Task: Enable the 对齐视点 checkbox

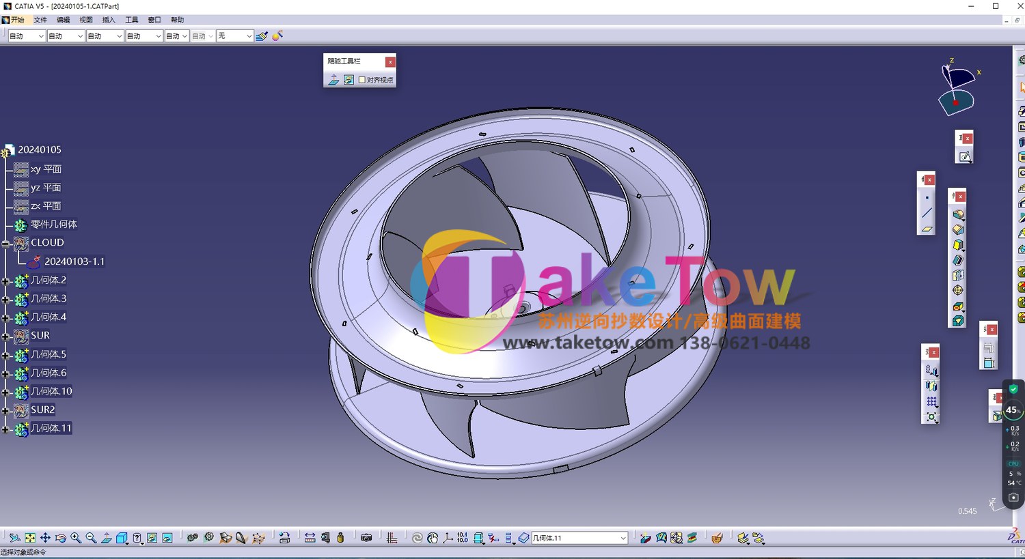Action: coord(362,80)
